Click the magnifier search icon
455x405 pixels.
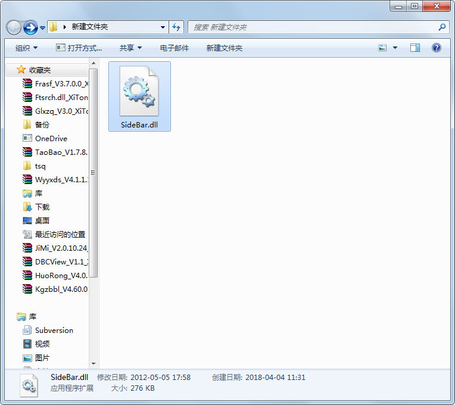point(442,27)
